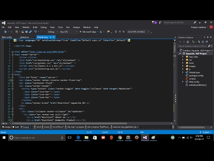The height and width of the screenshot is (161, 214).
Task: Open the Build menu
Action: pyautogui.click(x=35, y=27)
